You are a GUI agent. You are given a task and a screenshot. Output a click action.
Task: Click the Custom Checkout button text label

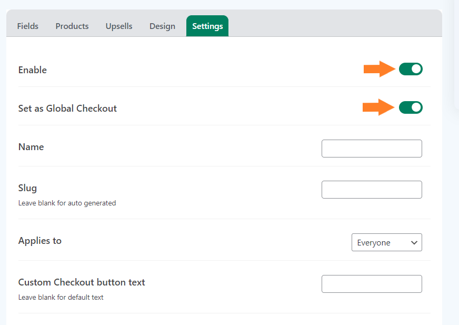[82, 282]
